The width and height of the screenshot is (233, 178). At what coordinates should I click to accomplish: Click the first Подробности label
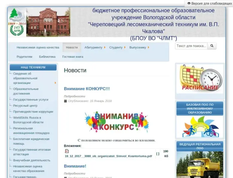pos(75,96)
